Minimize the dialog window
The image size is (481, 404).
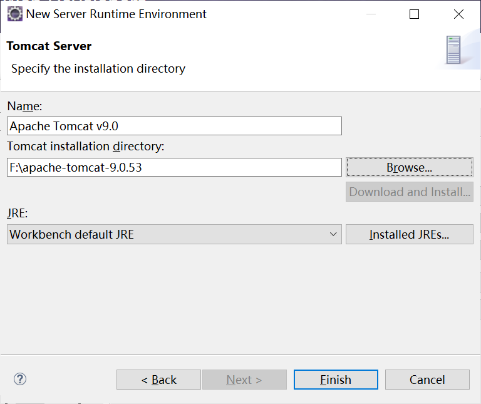tap(371, 14)
